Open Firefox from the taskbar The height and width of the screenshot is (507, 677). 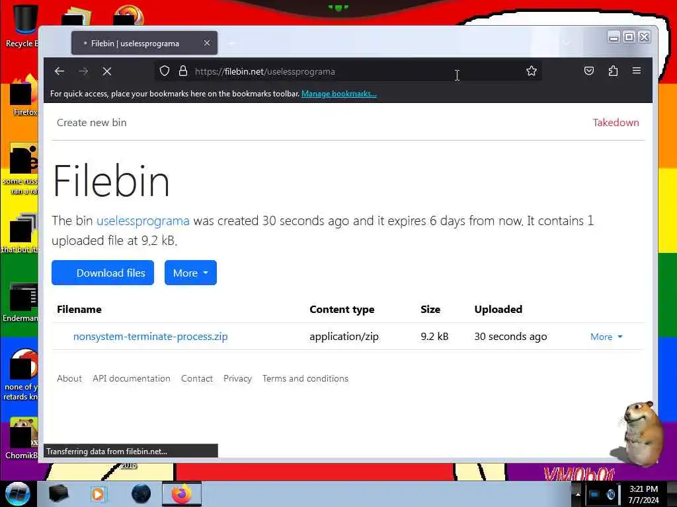click(x=182, y=494)
